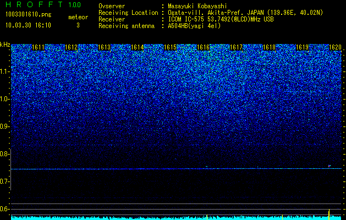Click the 1620 time marker
The width and height of the screenshot is (346, 220).
335,47
